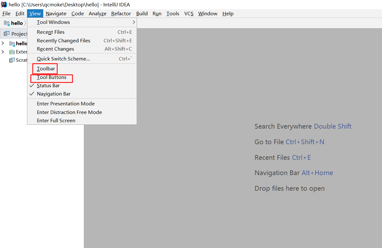This screenshot has width=382, height=248.
Task: Select the Scratches and Consoles icon in the tree
Action: point(12,60)
